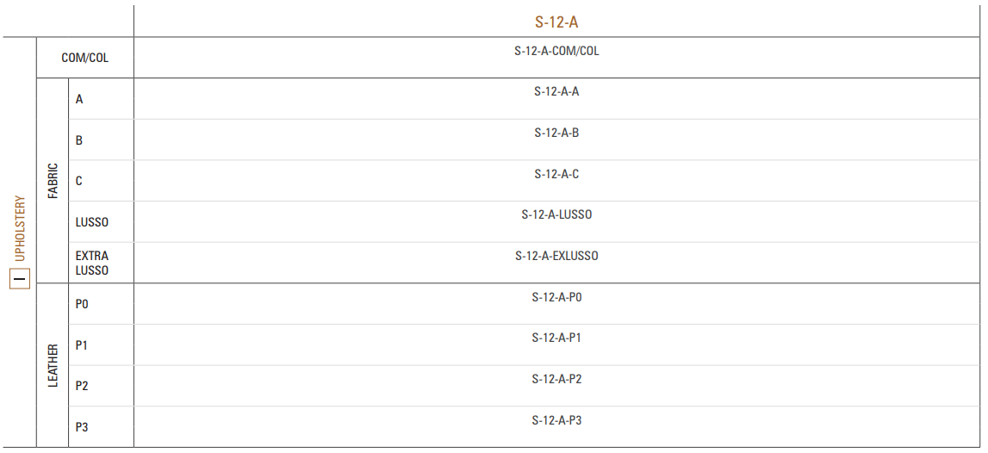Select the S-12-A-B code
This screenshot has height=453, width=988.
[x=556, y=133]
